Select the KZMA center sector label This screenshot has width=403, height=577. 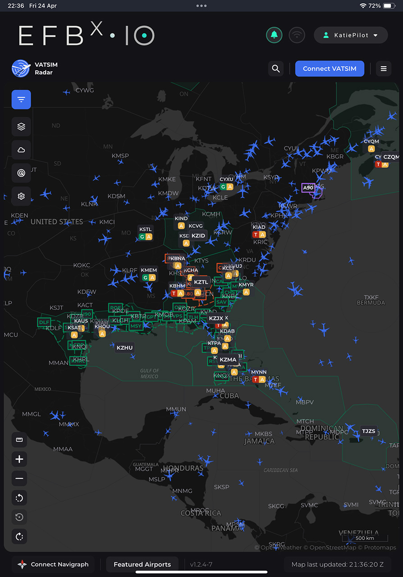tap(228, 360)
